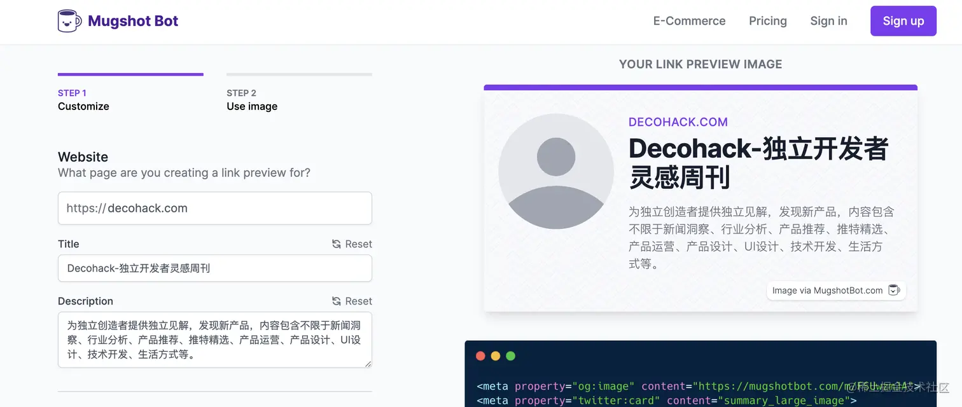The image size is (962, 407).
Task: Click the Mugshot Bot mug logo icon
Action: coord(69,21)
